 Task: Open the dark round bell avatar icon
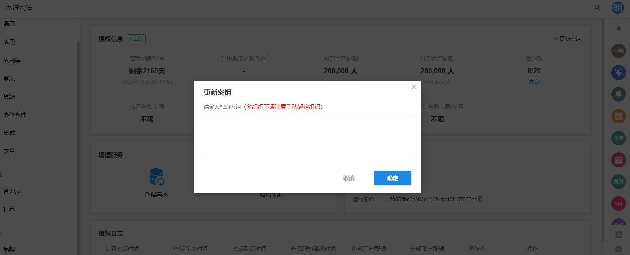(619, 94)
